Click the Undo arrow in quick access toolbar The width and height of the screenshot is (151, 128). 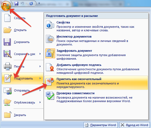(x=22, y=4)
